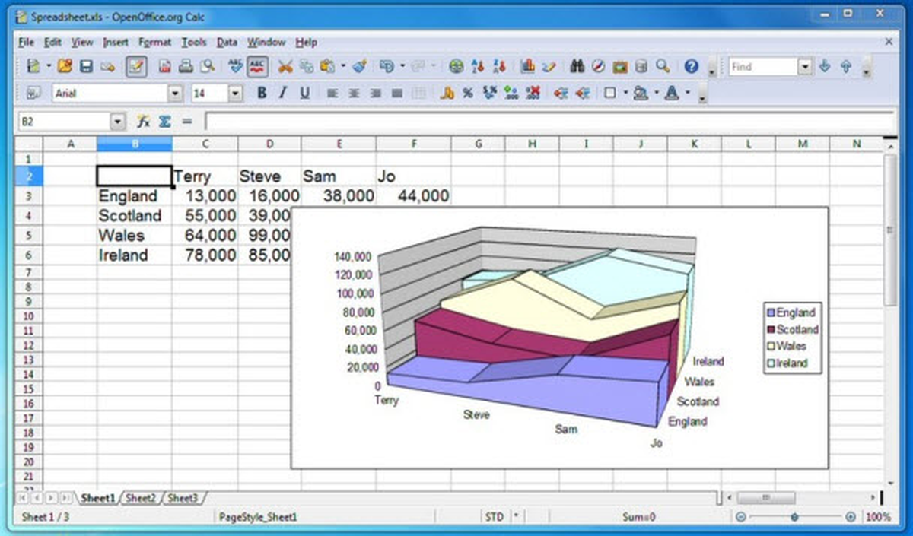Click the Help question mark icon
The width and height of the screenshot is (913, 536).
691,67
